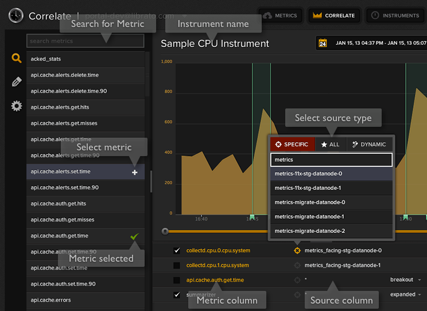
Task: Open the pencil edit sidebar icon
Action: (x=17, y=81)
